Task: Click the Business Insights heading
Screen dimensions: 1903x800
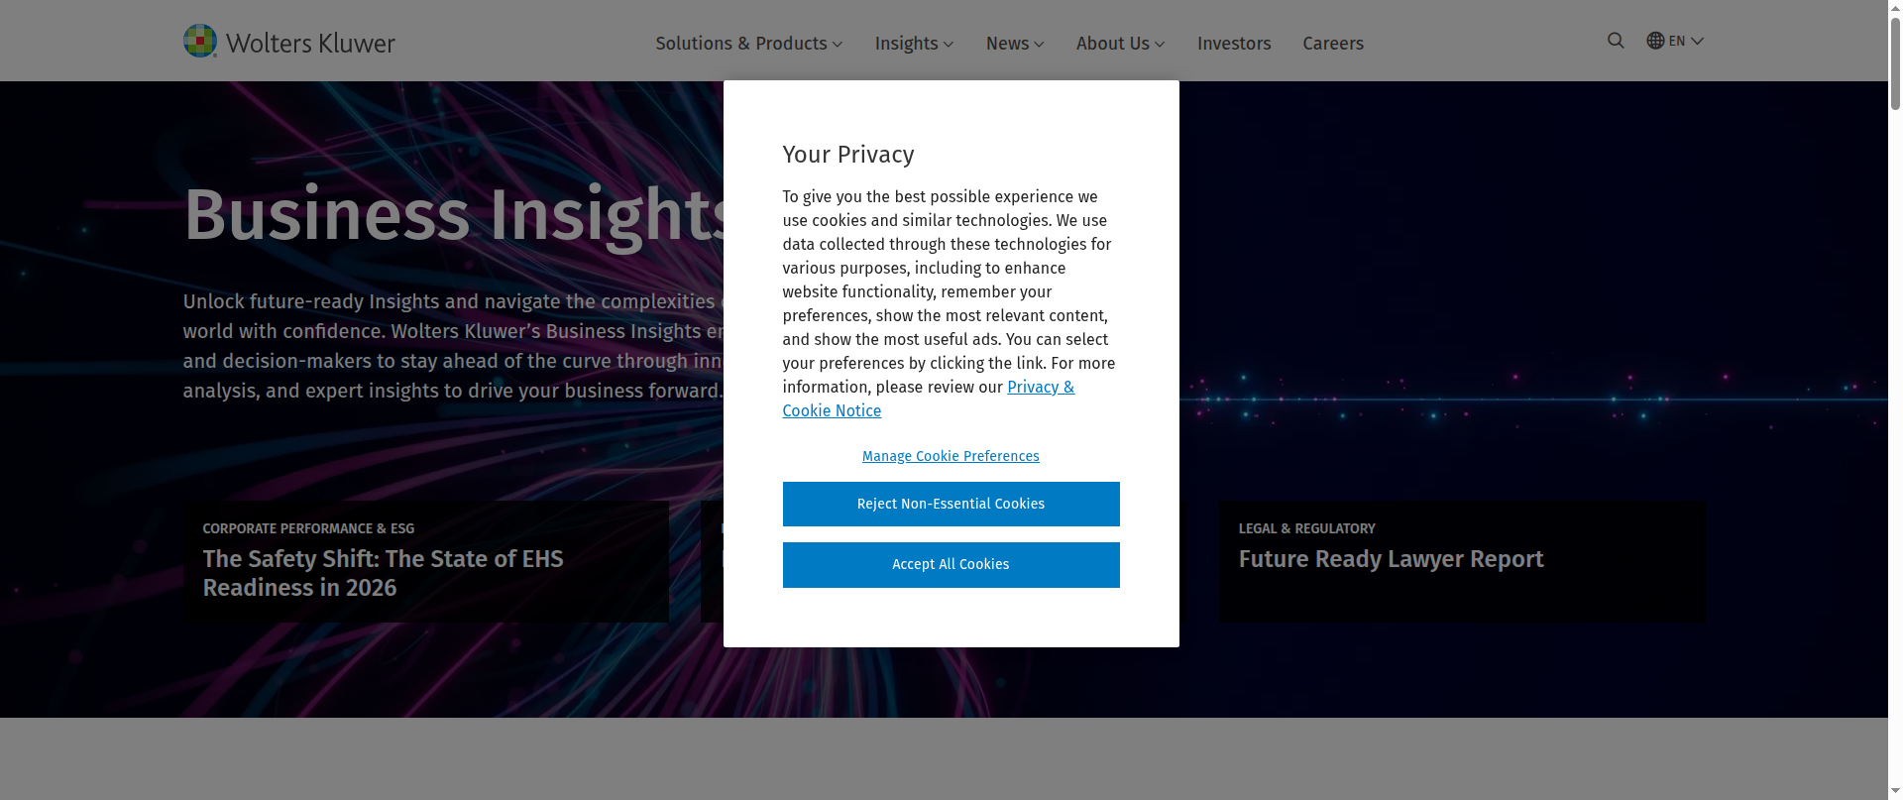Action: [x=454, y=214]
